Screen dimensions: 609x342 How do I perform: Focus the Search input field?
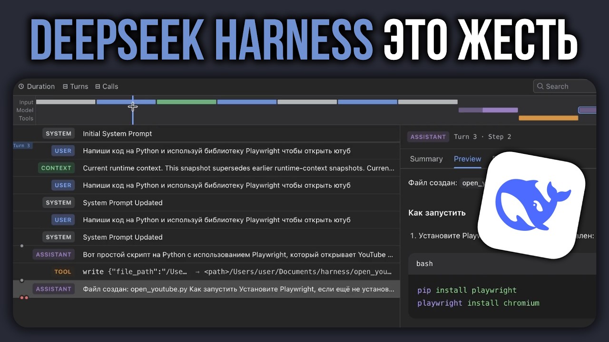click(x=565, y=86)
